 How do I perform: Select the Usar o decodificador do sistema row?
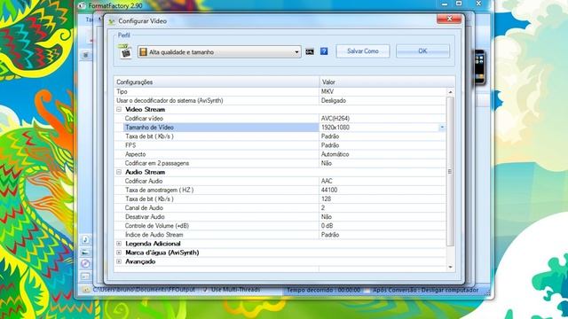[x=280, y=100]
